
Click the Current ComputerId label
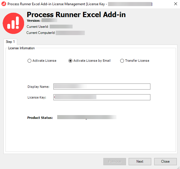(41, 33)
